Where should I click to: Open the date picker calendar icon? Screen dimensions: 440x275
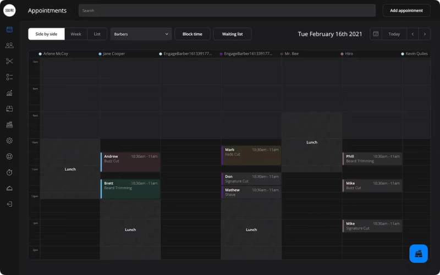pyautogui.click(x=376, y=34)
